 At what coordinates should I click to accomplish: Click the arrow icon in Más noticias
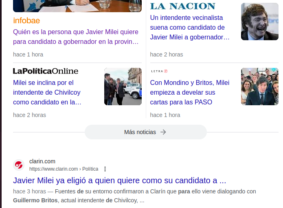pyautogui.click(x=163, y=132)
